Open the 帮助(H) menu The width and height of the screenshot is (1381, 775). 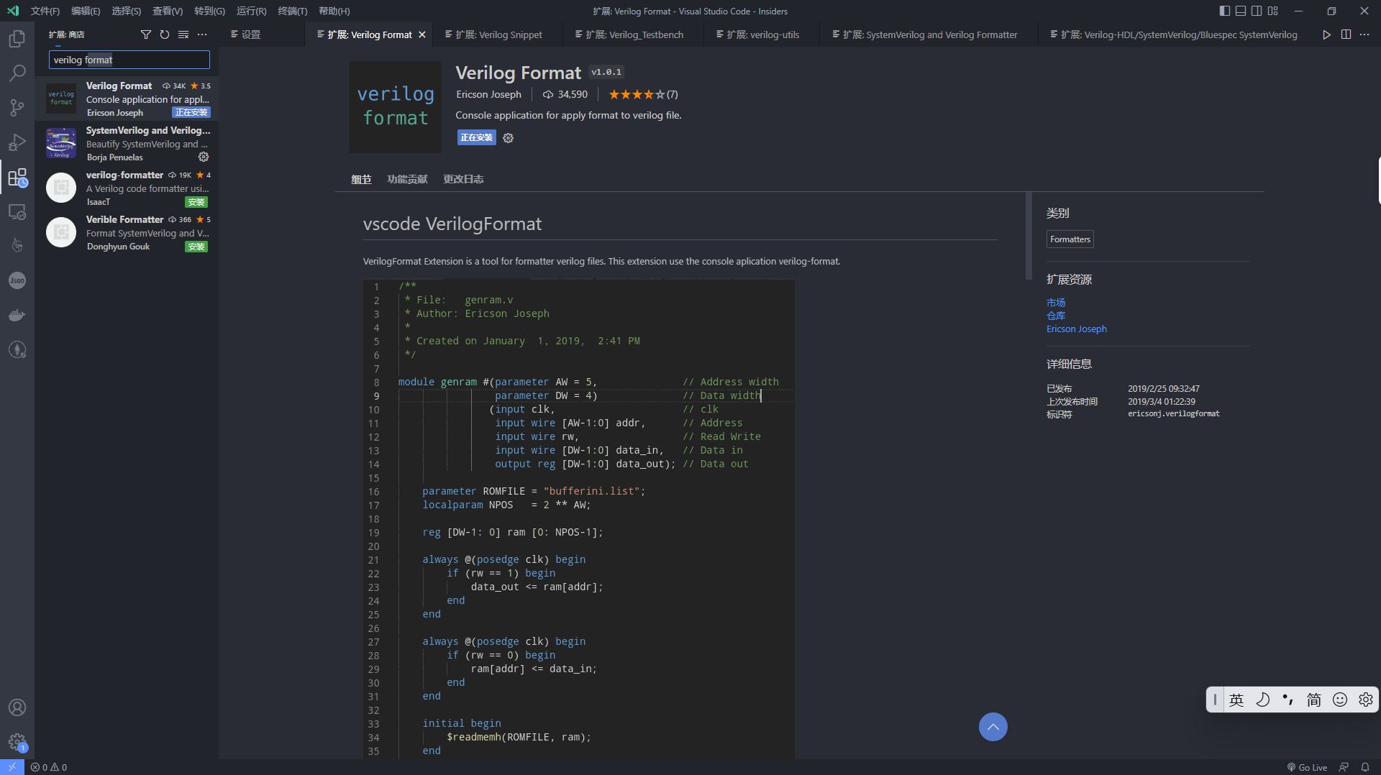click(333, 11)
